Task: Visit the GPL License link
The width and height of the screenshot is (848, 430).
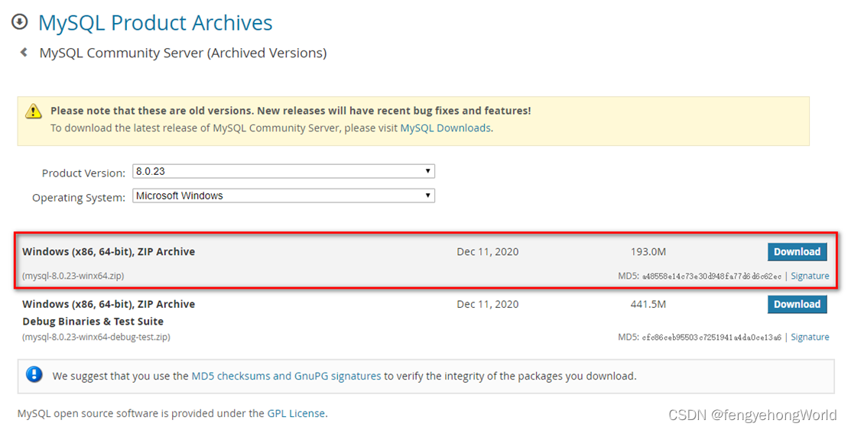Action: point(296,413)
